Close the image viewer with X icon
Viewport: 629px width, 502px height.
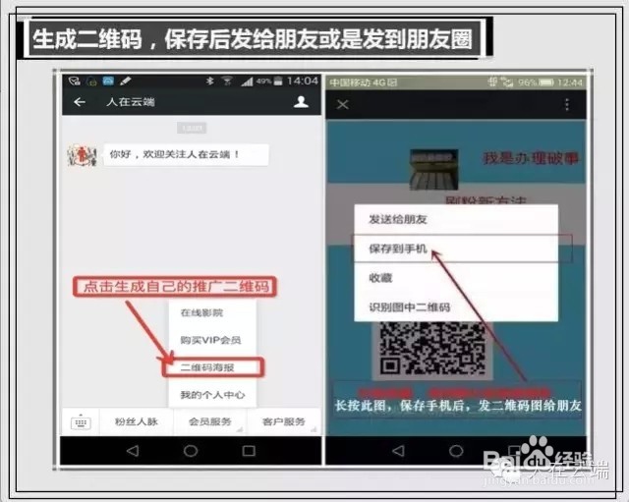point(343,105)
